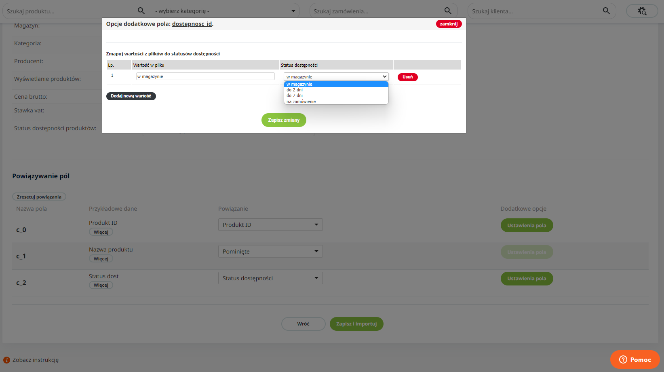This screenshot has width=664, height=372.
Task: Expand the Produkt ID mapping dropdown
Action: (270, 225)
